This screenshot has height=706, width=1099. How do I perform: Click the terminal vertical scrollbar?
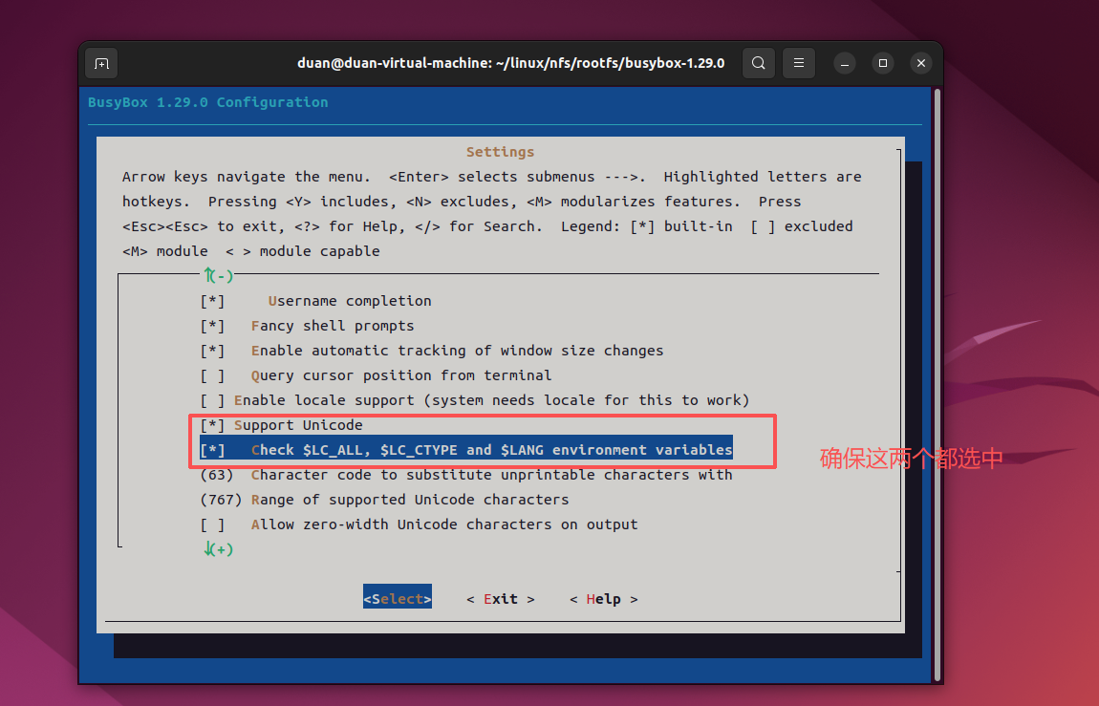(x=937, y=384)
